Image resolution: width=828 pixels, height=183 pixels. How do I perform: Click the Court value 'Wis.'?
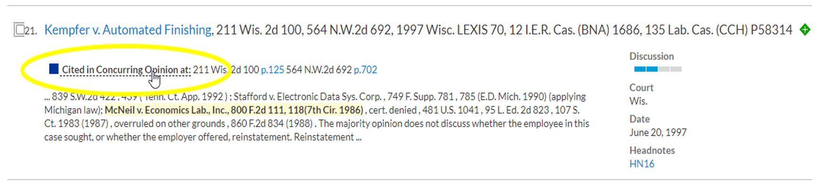(x=638, y=101)
